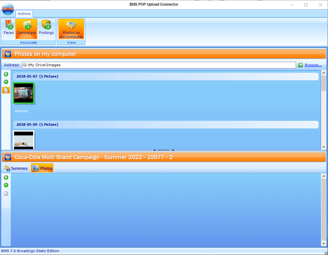Click the up arrow of computer photos scrollbar
Viewport: 328px width, 255px height.
click(324, 73)
